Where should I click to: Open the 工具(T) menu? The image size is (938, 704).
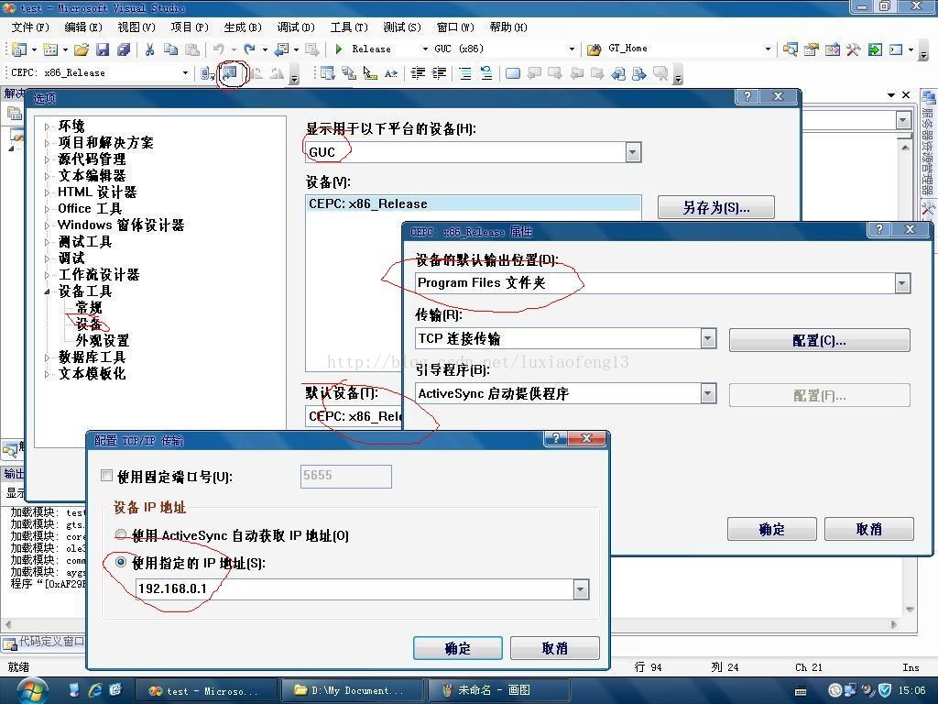pyautogui.click(x=349, y=27)
